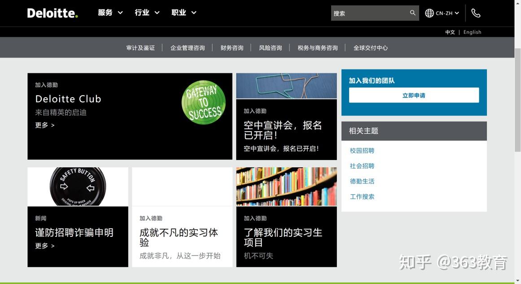Select 企业管理咨询 in the service bar
The image size is (521, 284).
click(188, 48)
